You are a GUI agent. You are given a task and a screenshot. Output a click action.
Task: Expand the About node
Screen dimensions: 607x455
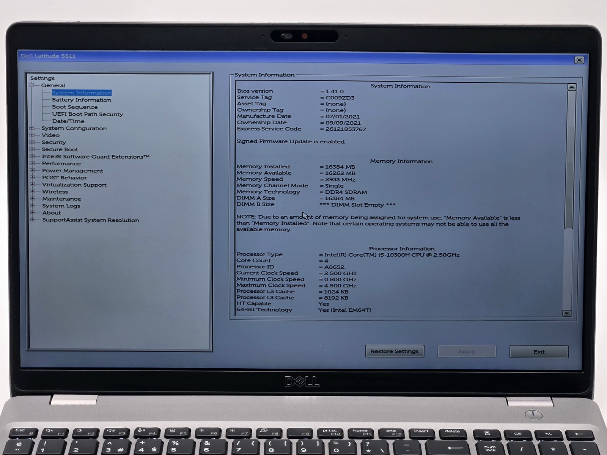(x=33, y=213)
